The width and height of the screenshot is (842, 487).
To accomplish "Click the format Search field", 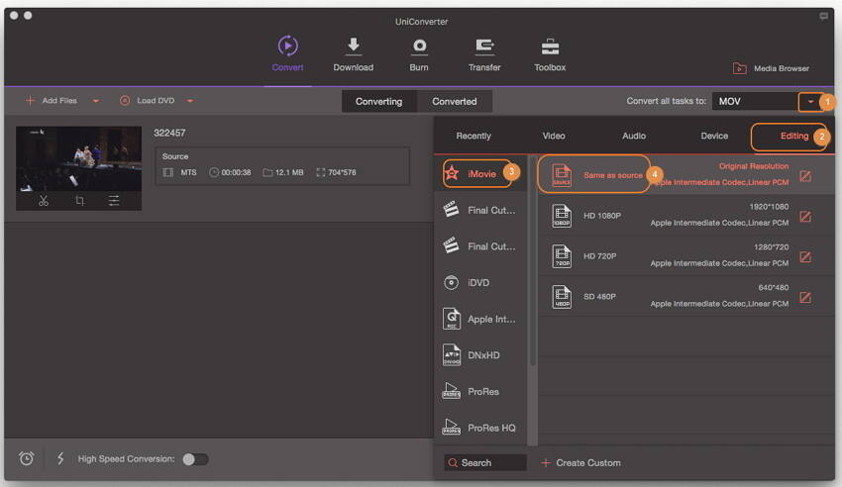I will (485, 462).
